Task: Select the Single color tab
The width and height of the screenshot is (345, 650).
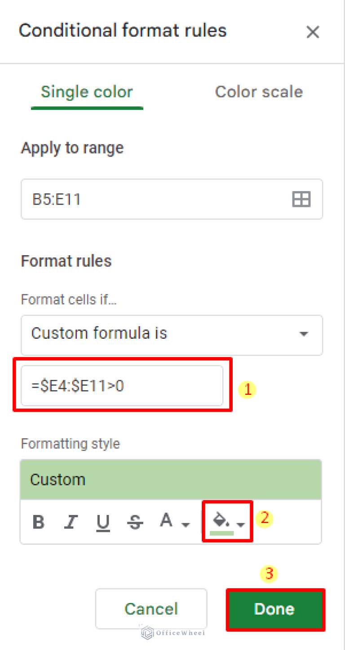Action: pyautogui.click(x=87, y=92)
